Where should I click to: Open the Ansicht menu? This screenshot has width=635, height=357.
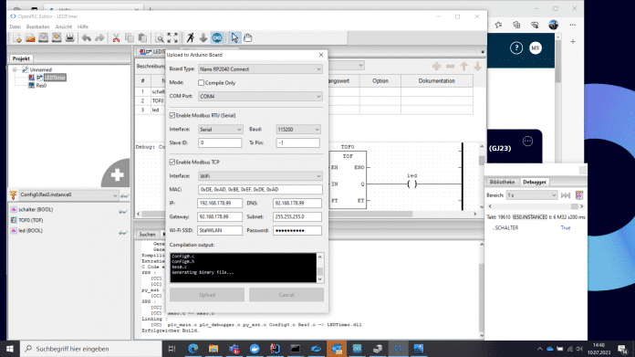click(64, 26)
